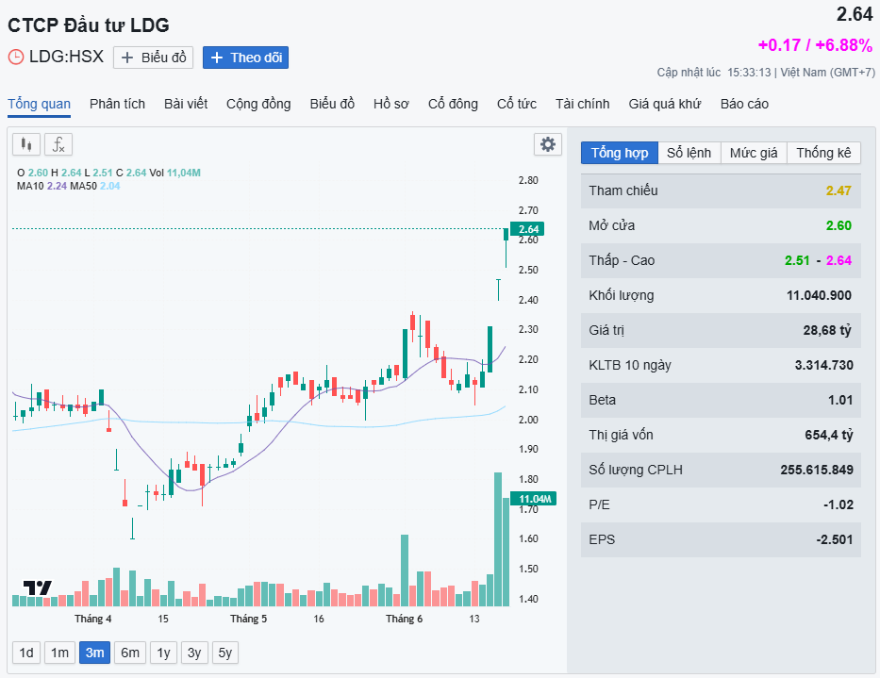Select the Tổng hợp panel tab
This screenshot has height=678, width=880.
(x=620, y=153)
